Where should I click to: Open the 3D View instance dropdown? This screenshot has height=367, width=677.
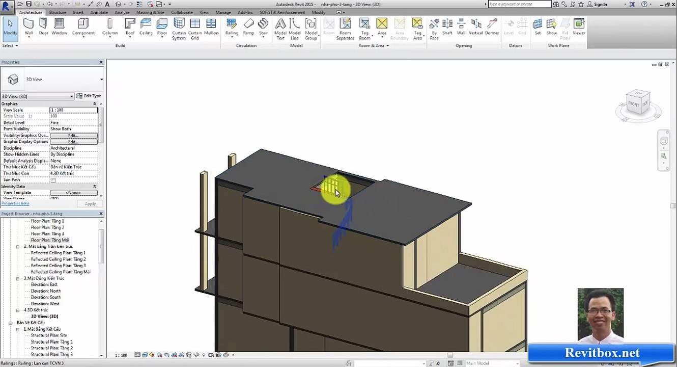[37, 96]
